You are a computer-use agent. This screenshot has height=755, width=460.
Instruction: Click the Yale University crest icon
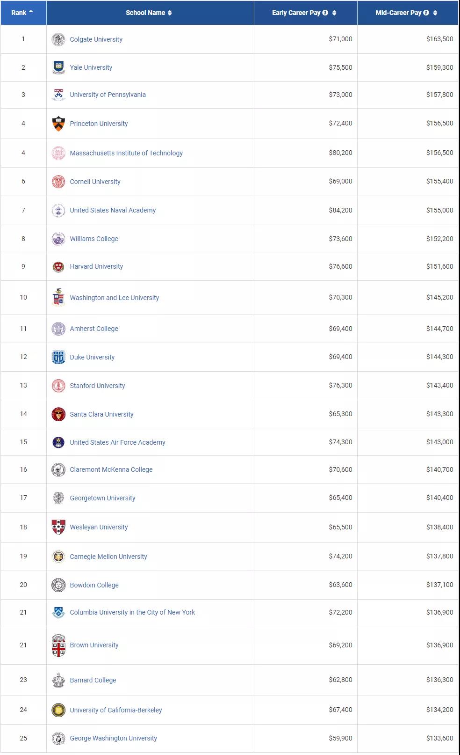pyautogui.click(x=58, y=67)
